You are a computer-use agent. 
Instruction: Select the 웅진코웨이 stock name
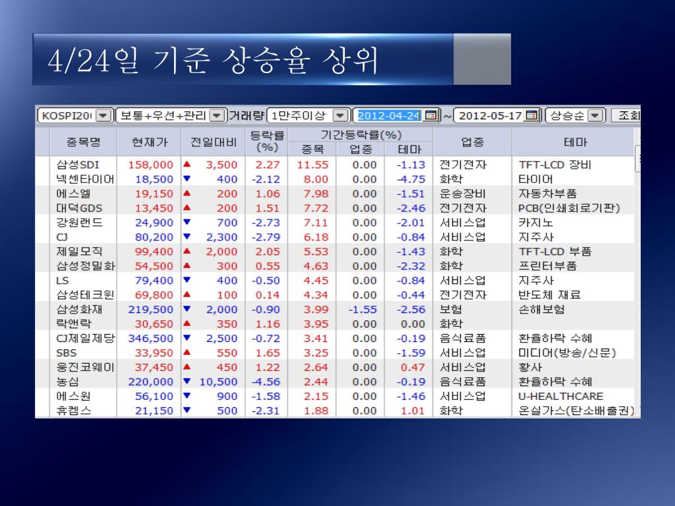pyautogui.click(x=85, y=367)
